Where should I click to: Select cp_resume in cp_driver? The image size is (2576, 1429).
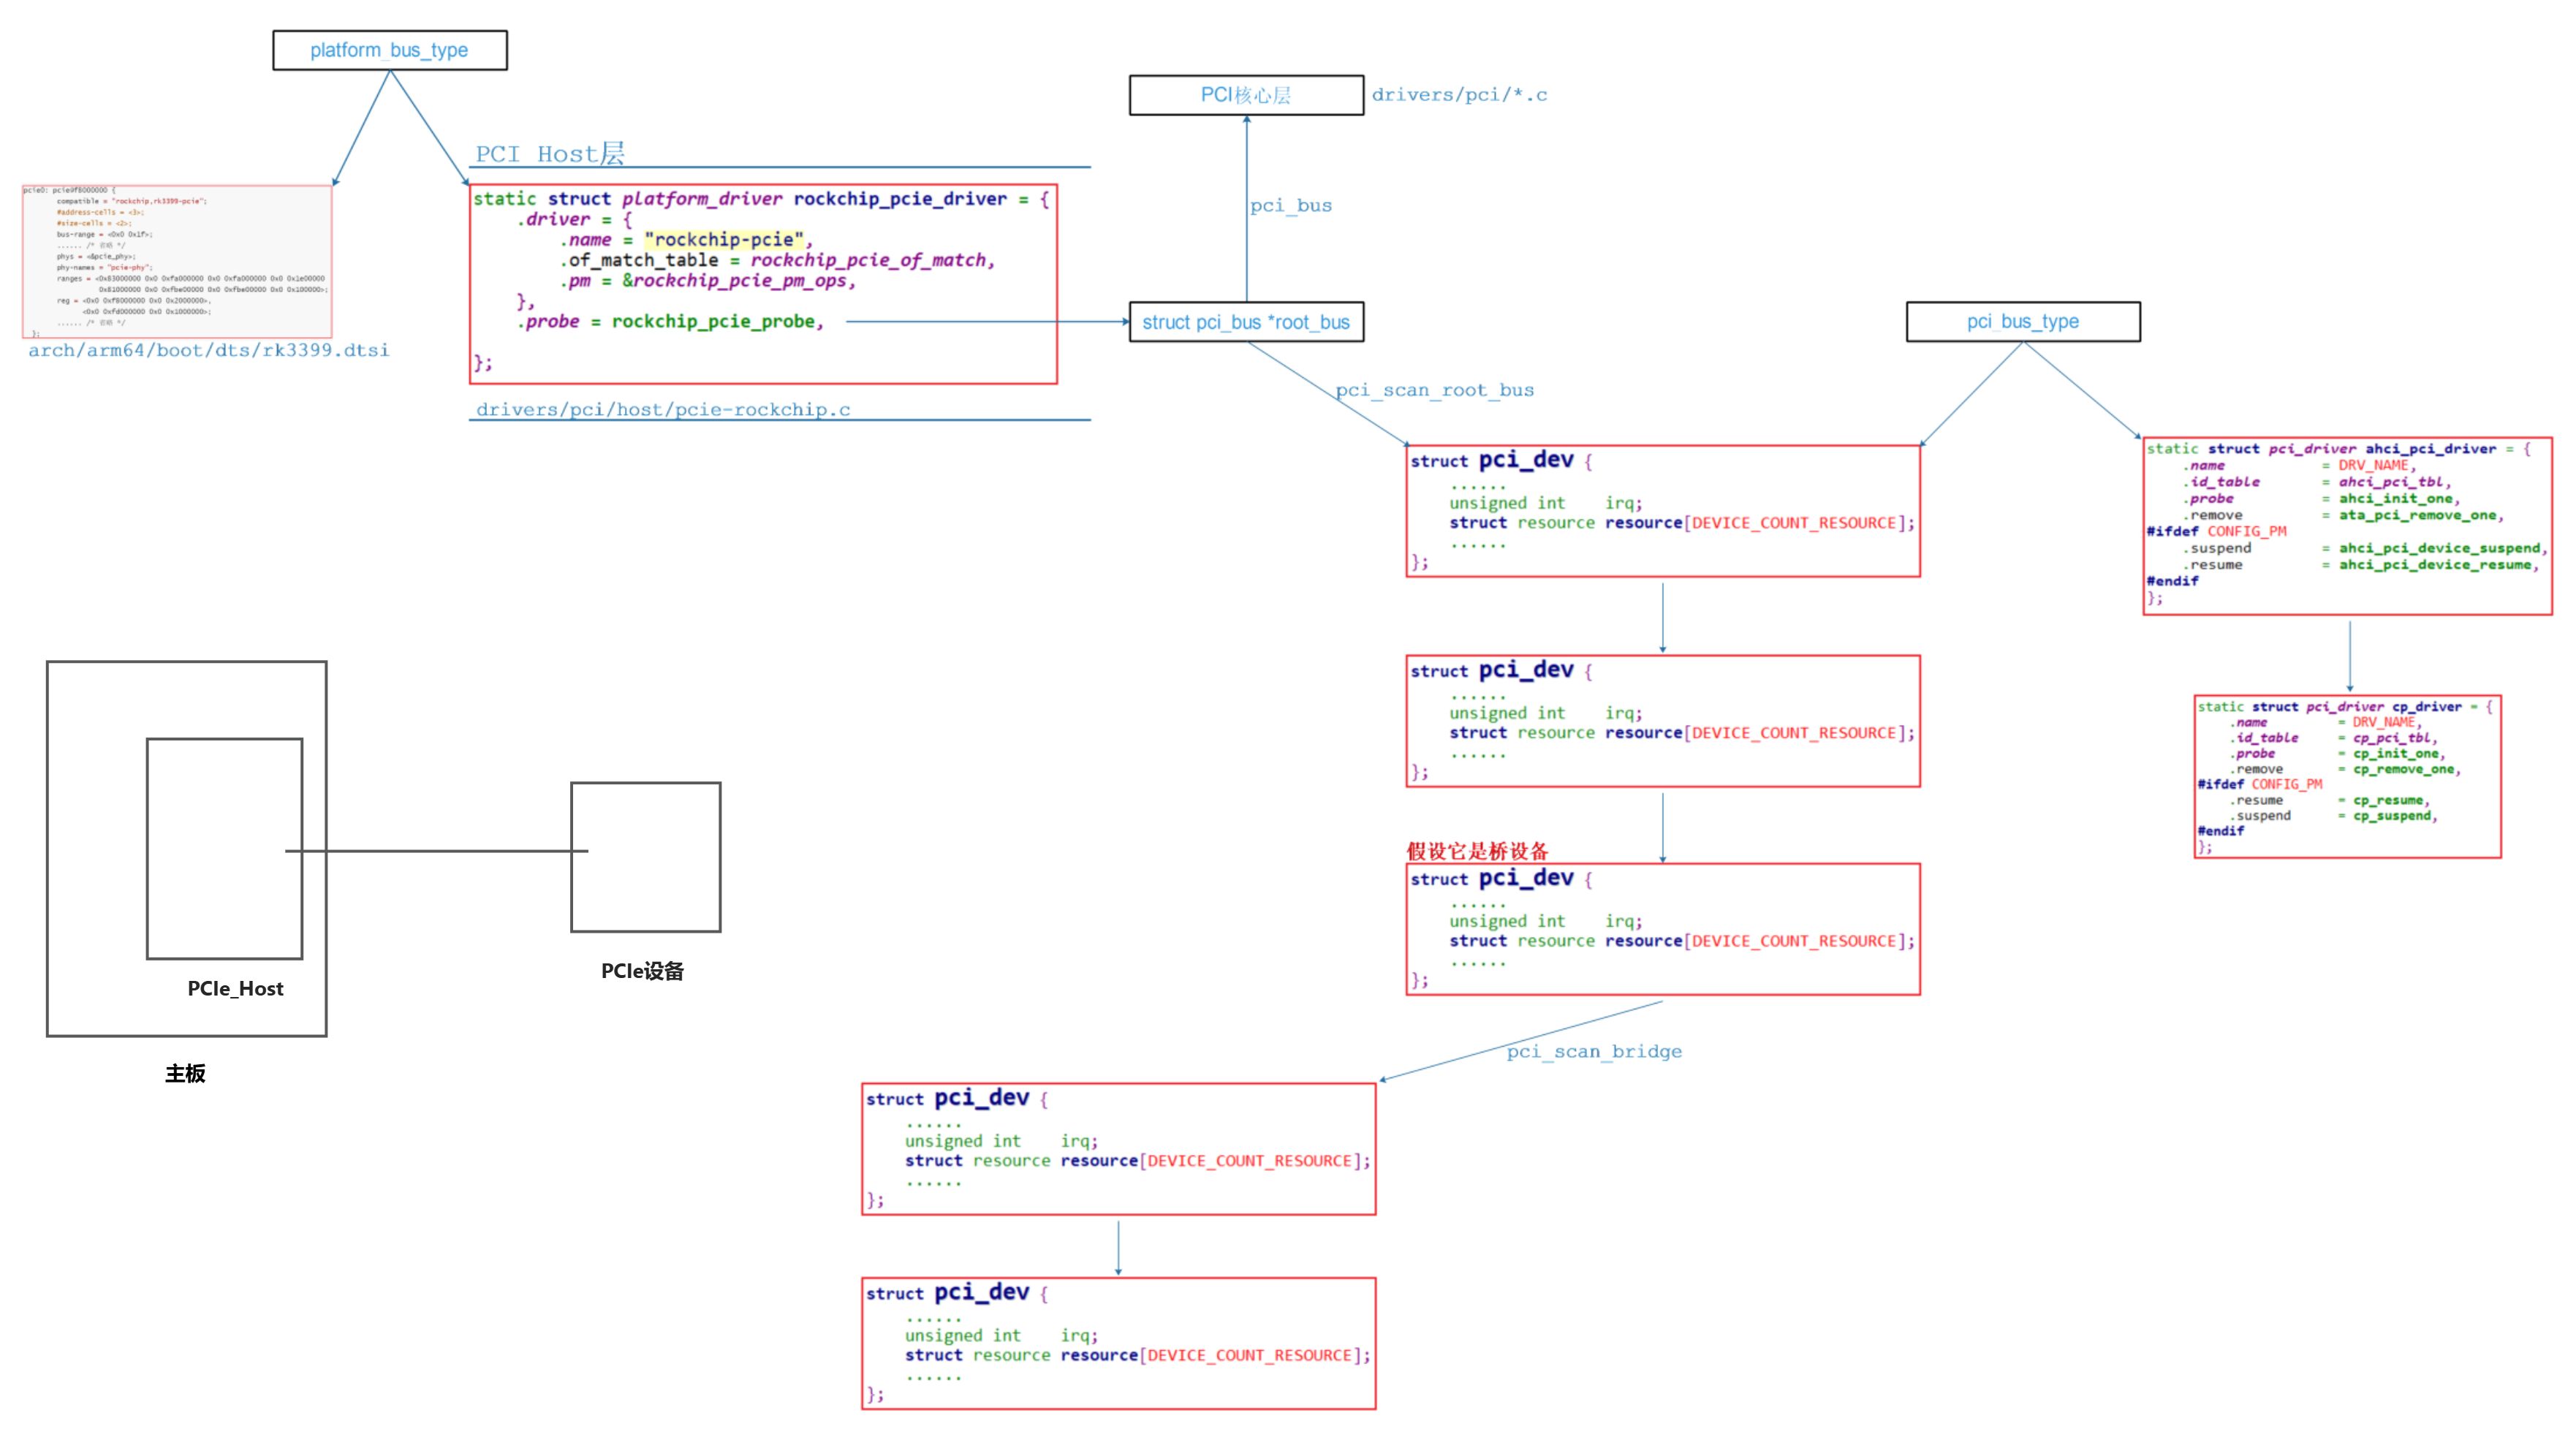(x=2387, y=800)
